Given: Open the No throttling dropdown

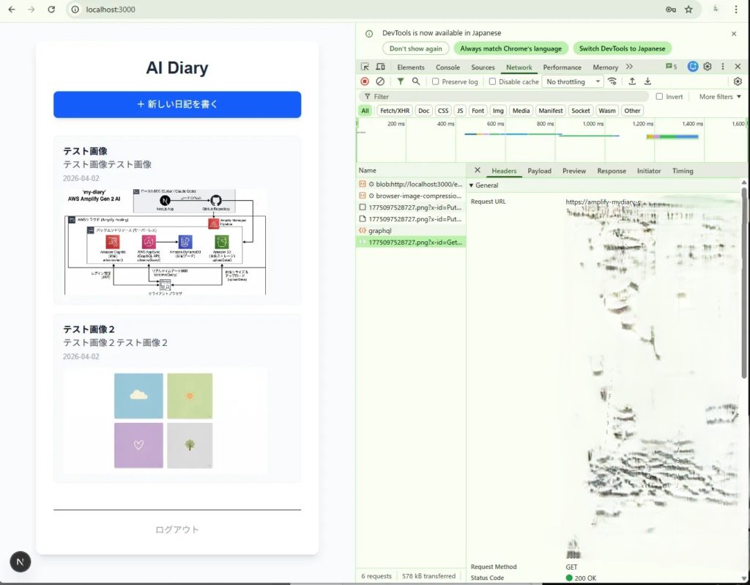Looking at the screenshot, I should [x=573, y=82].
